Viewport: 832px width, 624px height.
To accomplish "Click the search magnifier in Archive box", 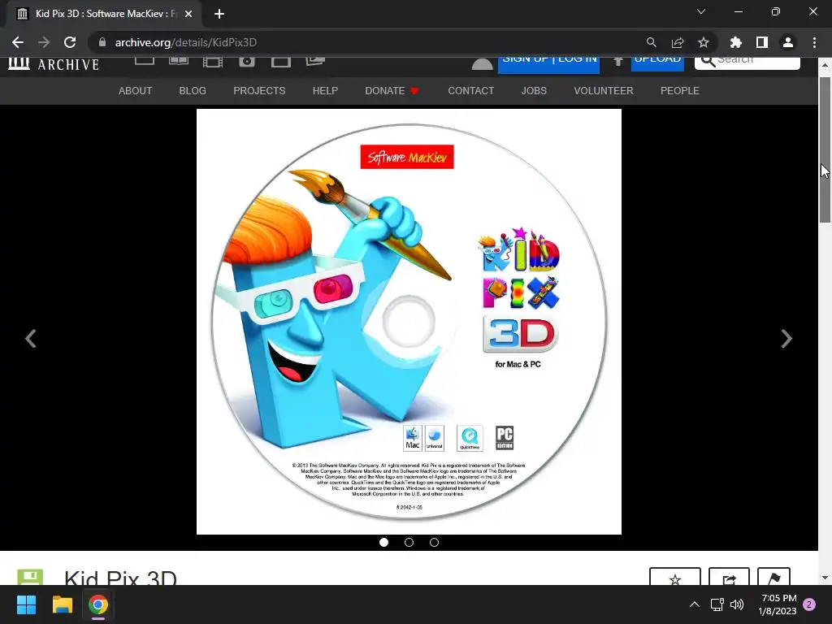I will click(707, 61).
